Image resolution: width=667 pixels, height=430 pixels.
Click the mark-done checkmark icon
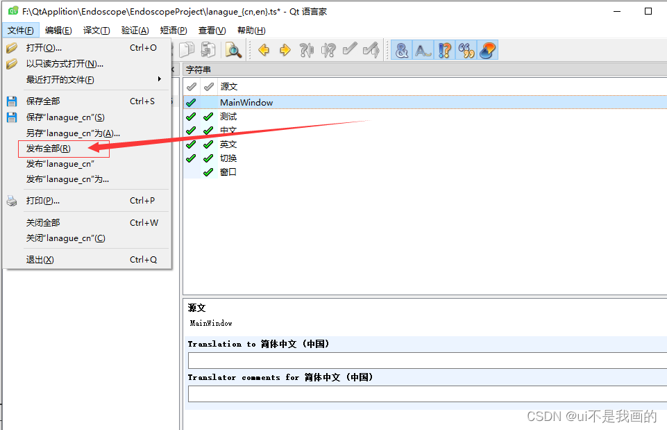[x=349, y=49]
